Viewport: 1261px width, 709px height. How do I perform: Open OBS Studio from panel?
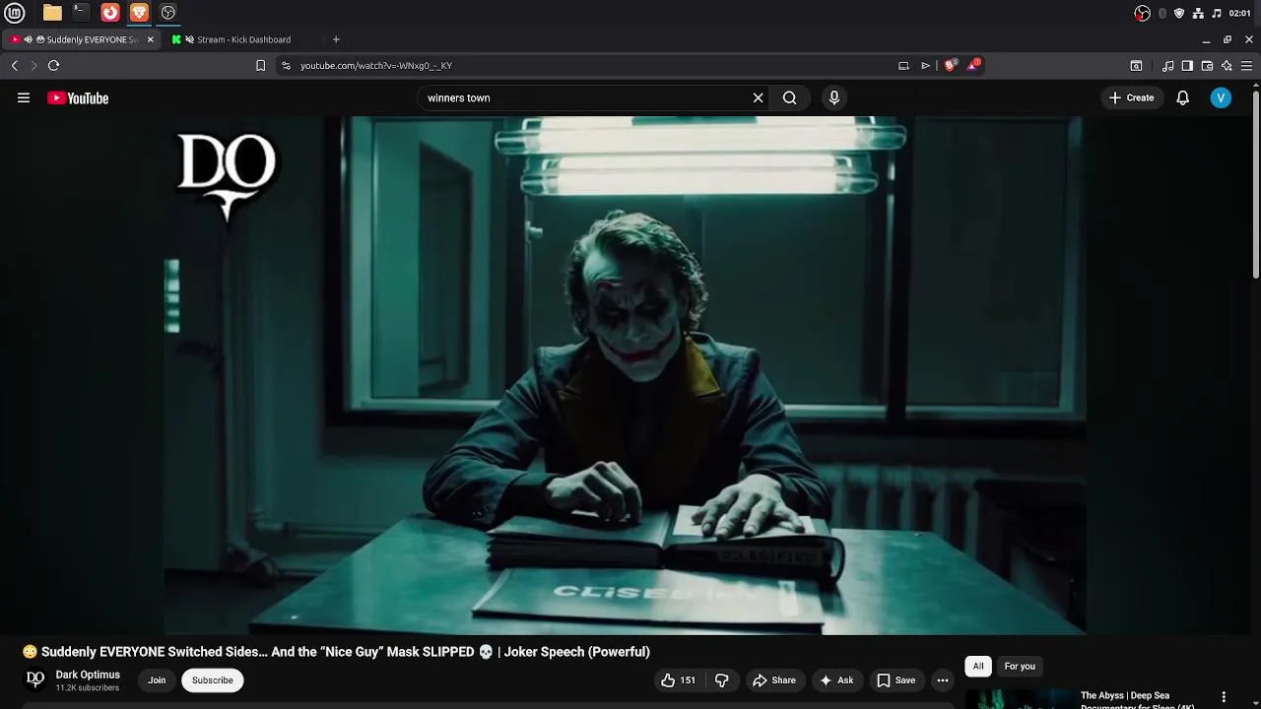[168, 13]
